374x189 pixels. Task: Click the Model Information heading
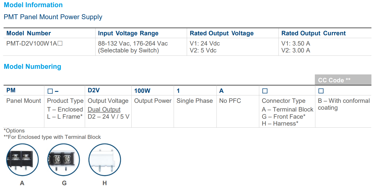(33, 5)
